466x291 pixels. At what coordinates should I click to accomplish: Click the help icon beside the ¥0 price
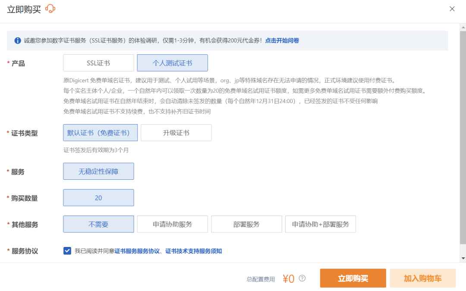coord(302,278)
